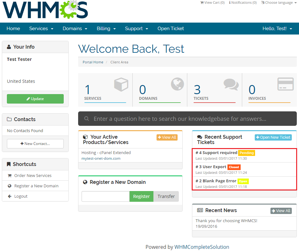Click the Portal Home breadcrumb
Viewport: 299px width, 251px height.
(93, 62)
